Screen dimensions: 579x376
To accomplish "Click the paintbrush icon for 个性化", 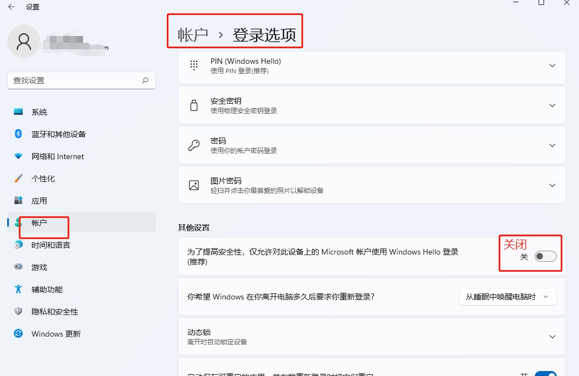I will click(18, 178).
